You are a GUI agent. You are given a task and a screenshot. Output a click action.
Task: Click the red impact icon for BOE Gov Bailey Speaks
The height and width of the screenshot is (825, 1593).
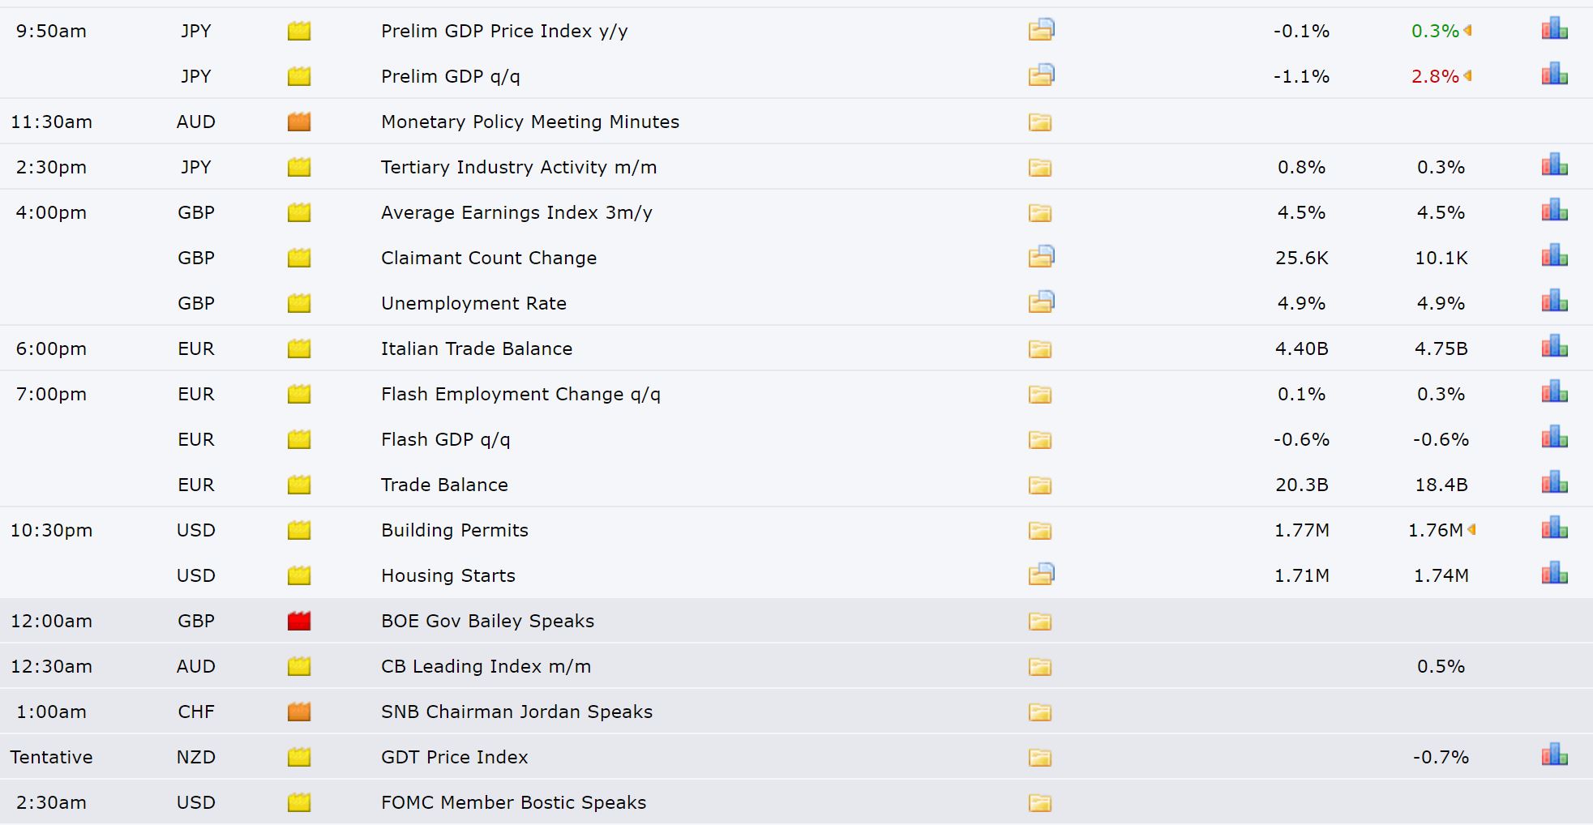point(299,622)
